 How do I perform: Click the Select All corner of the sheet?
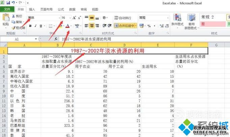pyautogui.click(x=4, y=45)
